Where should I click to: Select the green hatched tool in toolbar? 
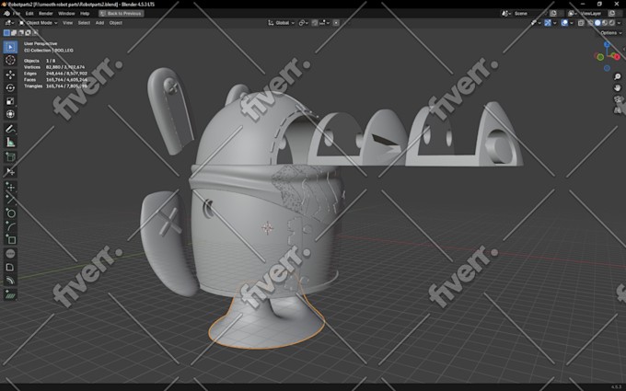click(10, 295)
